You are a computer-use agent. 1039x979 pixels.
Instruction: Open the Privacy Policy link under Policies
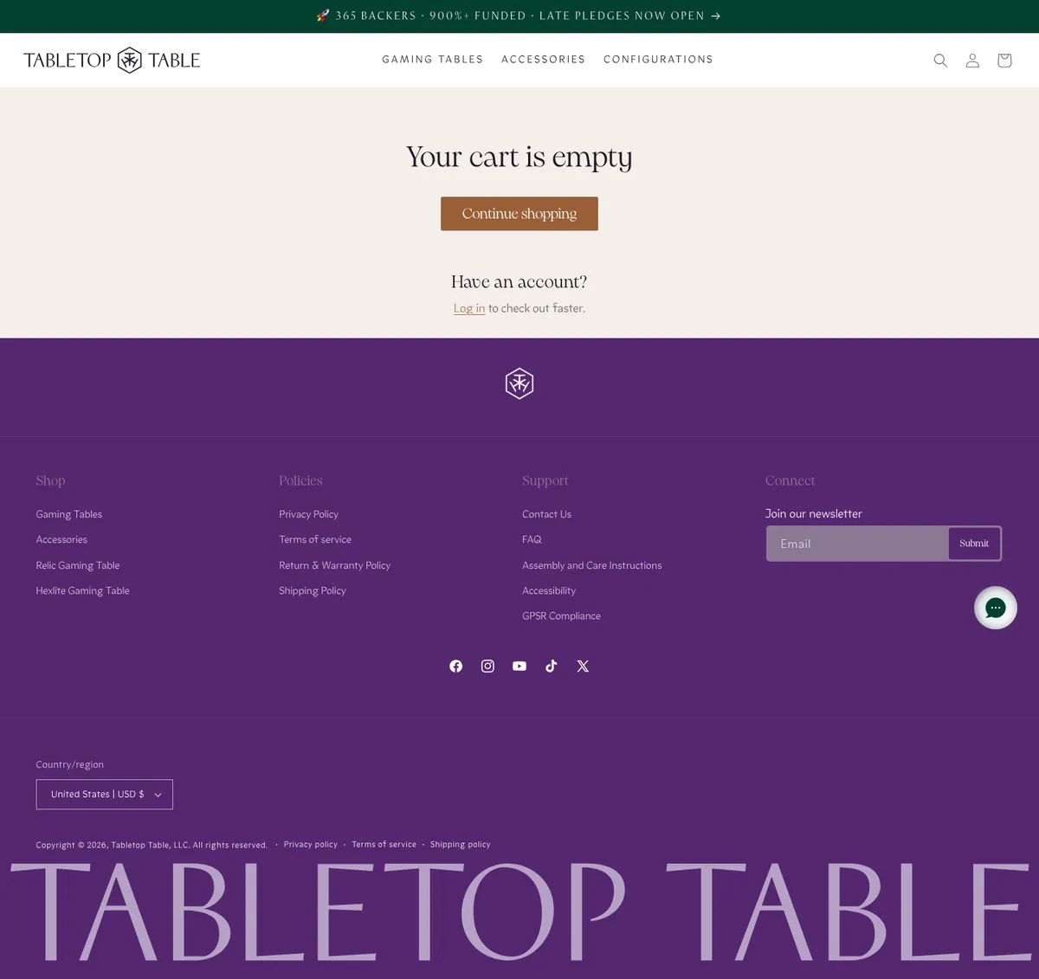pyautogui.click(x=308, y=514)
